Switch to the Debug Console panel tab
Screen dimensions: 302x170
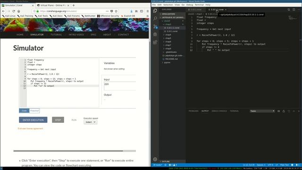coord(219,111)
